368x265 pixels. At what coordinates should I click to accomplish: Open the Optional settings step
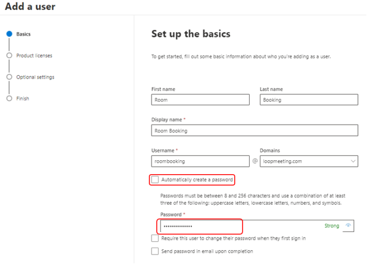point(35,77)
